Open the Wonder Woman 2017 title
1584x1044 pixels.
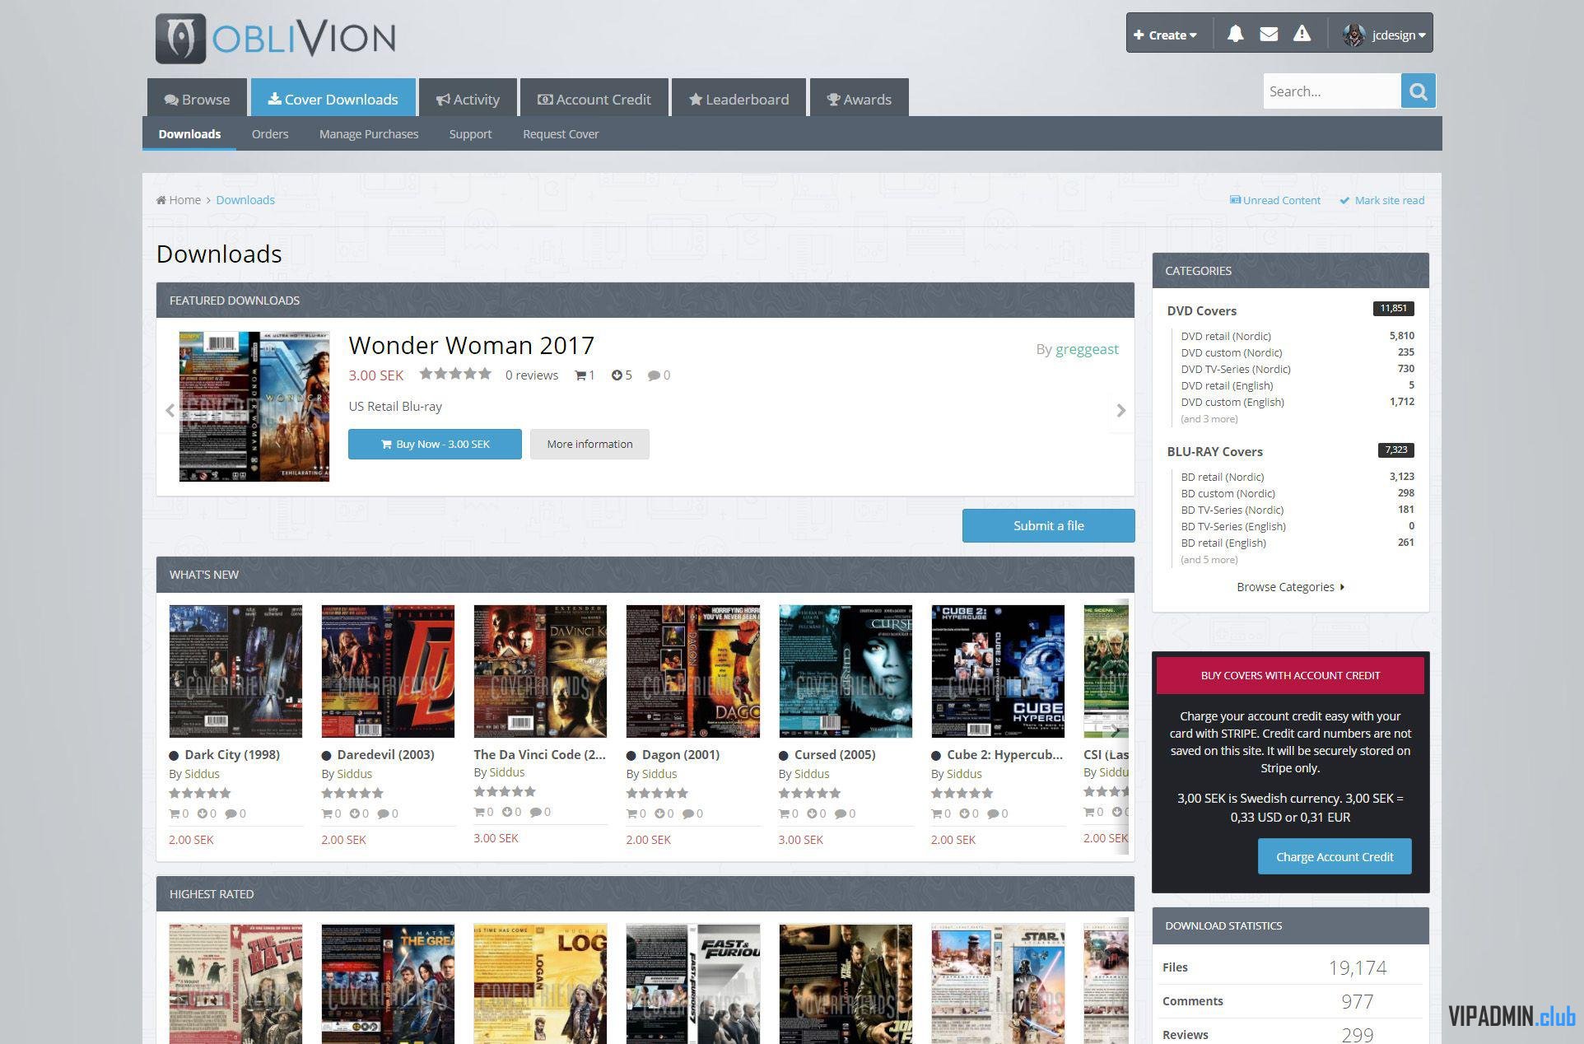[x=471, y=345]
